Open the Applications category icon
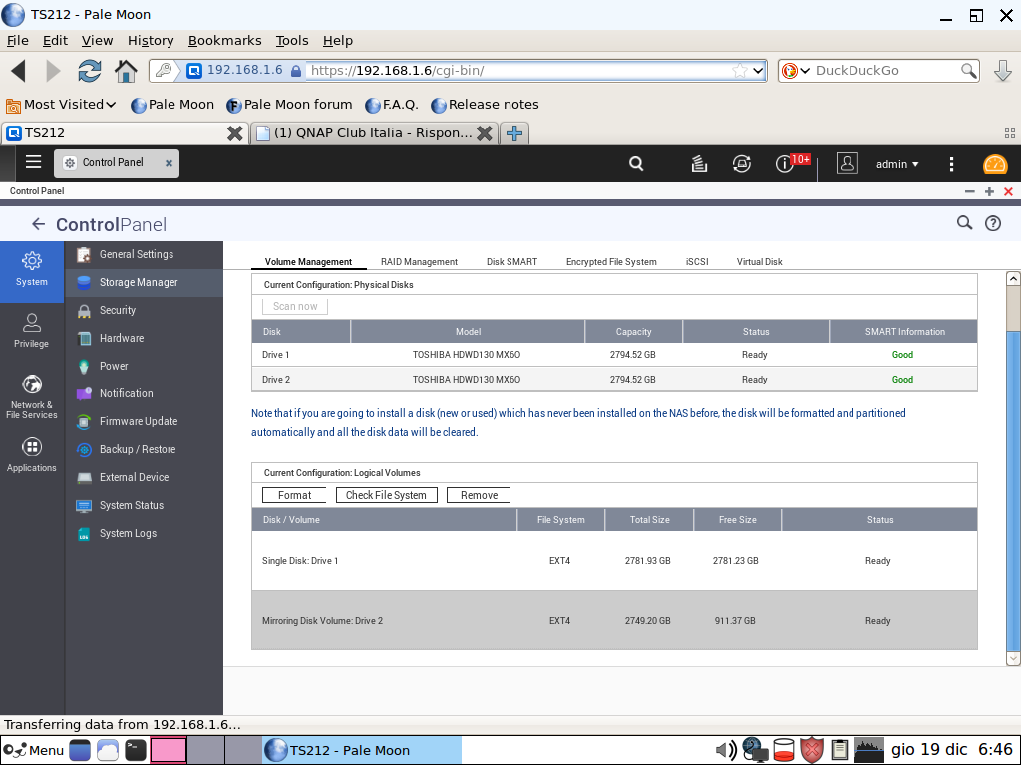The image size is (1021, 765). pos(32,455)
